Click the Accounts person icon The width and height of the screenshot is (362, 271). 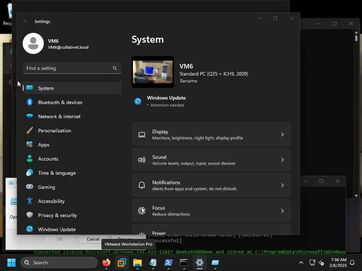[x=30, y=158]
